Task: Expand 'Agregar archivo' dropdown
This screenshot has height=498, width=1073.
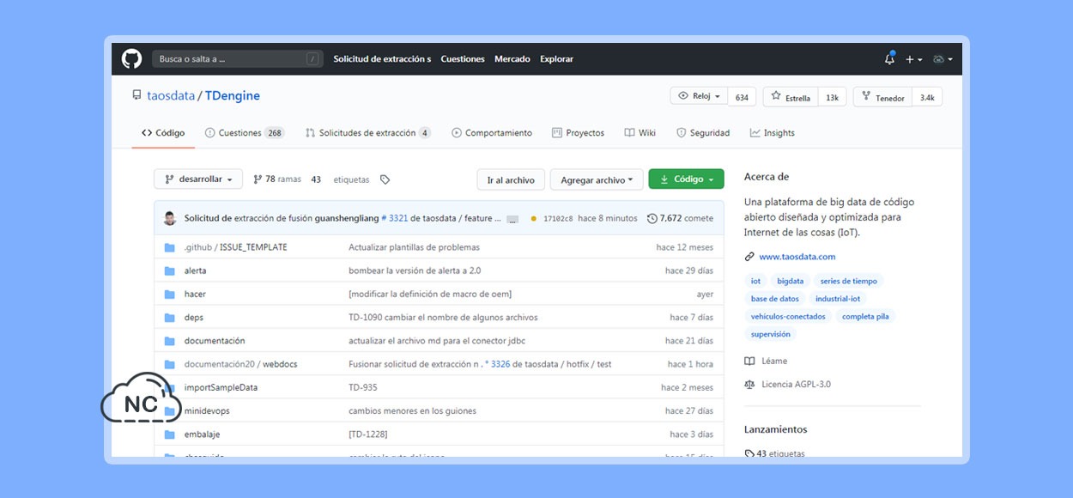Action: [597, 179]
